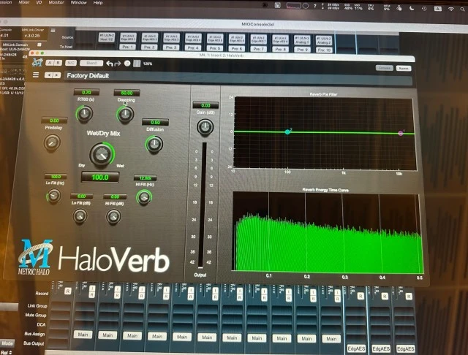Viewport: 468px width, 355px height.
Task: Click the round circle button beside redo arrow
Action: (x=127, y=64)
